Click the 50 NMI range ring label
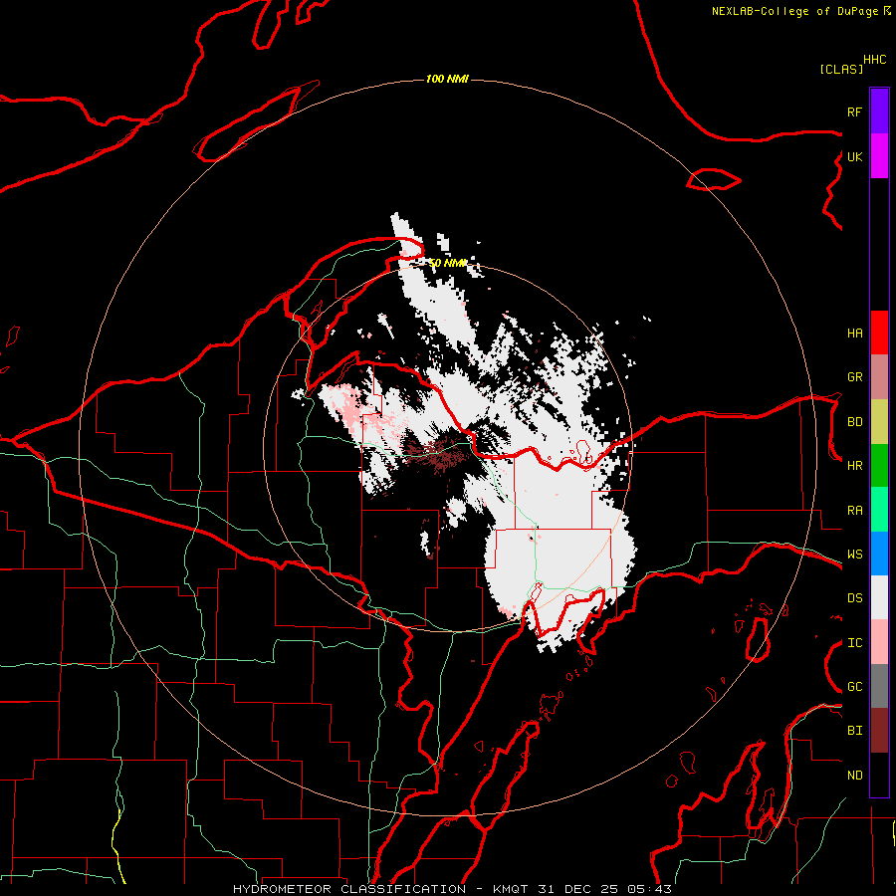The height and width of the screenshot is (896, 896). click(447, 263)
